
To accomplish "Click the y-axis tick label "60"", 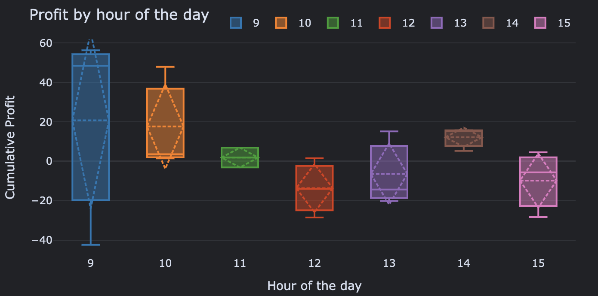I will point(46,43).
